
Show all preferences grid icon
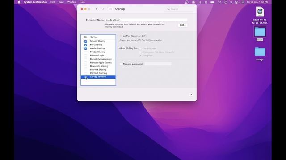click(x=110, y=9)
